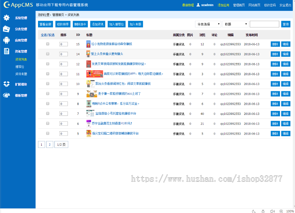Open thumbnail of article ID 15
This screenshot has width=295, height=213.
click(x=88, y=44)
